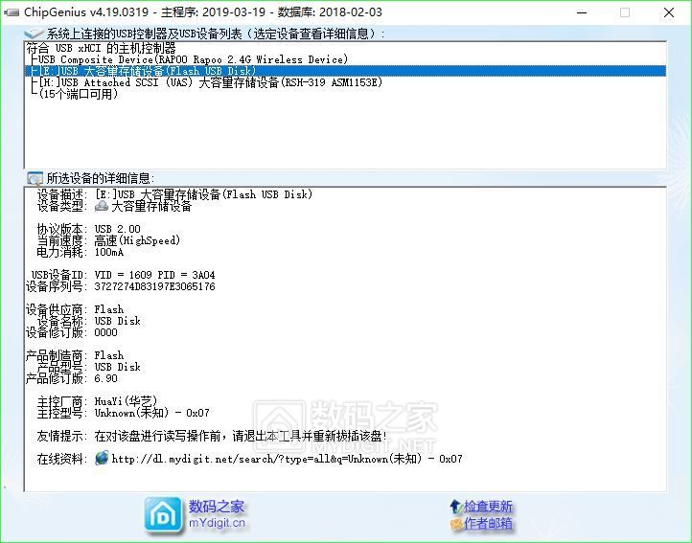This screenshot has height=543, width=692.
Task: Click the globe icon before the online URL
Action: 102,458
